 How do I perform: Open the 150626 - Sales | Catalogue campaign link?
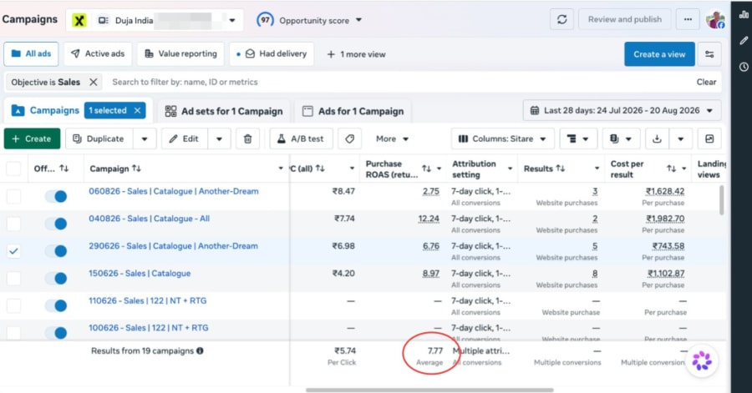click(x=140, y=274)
